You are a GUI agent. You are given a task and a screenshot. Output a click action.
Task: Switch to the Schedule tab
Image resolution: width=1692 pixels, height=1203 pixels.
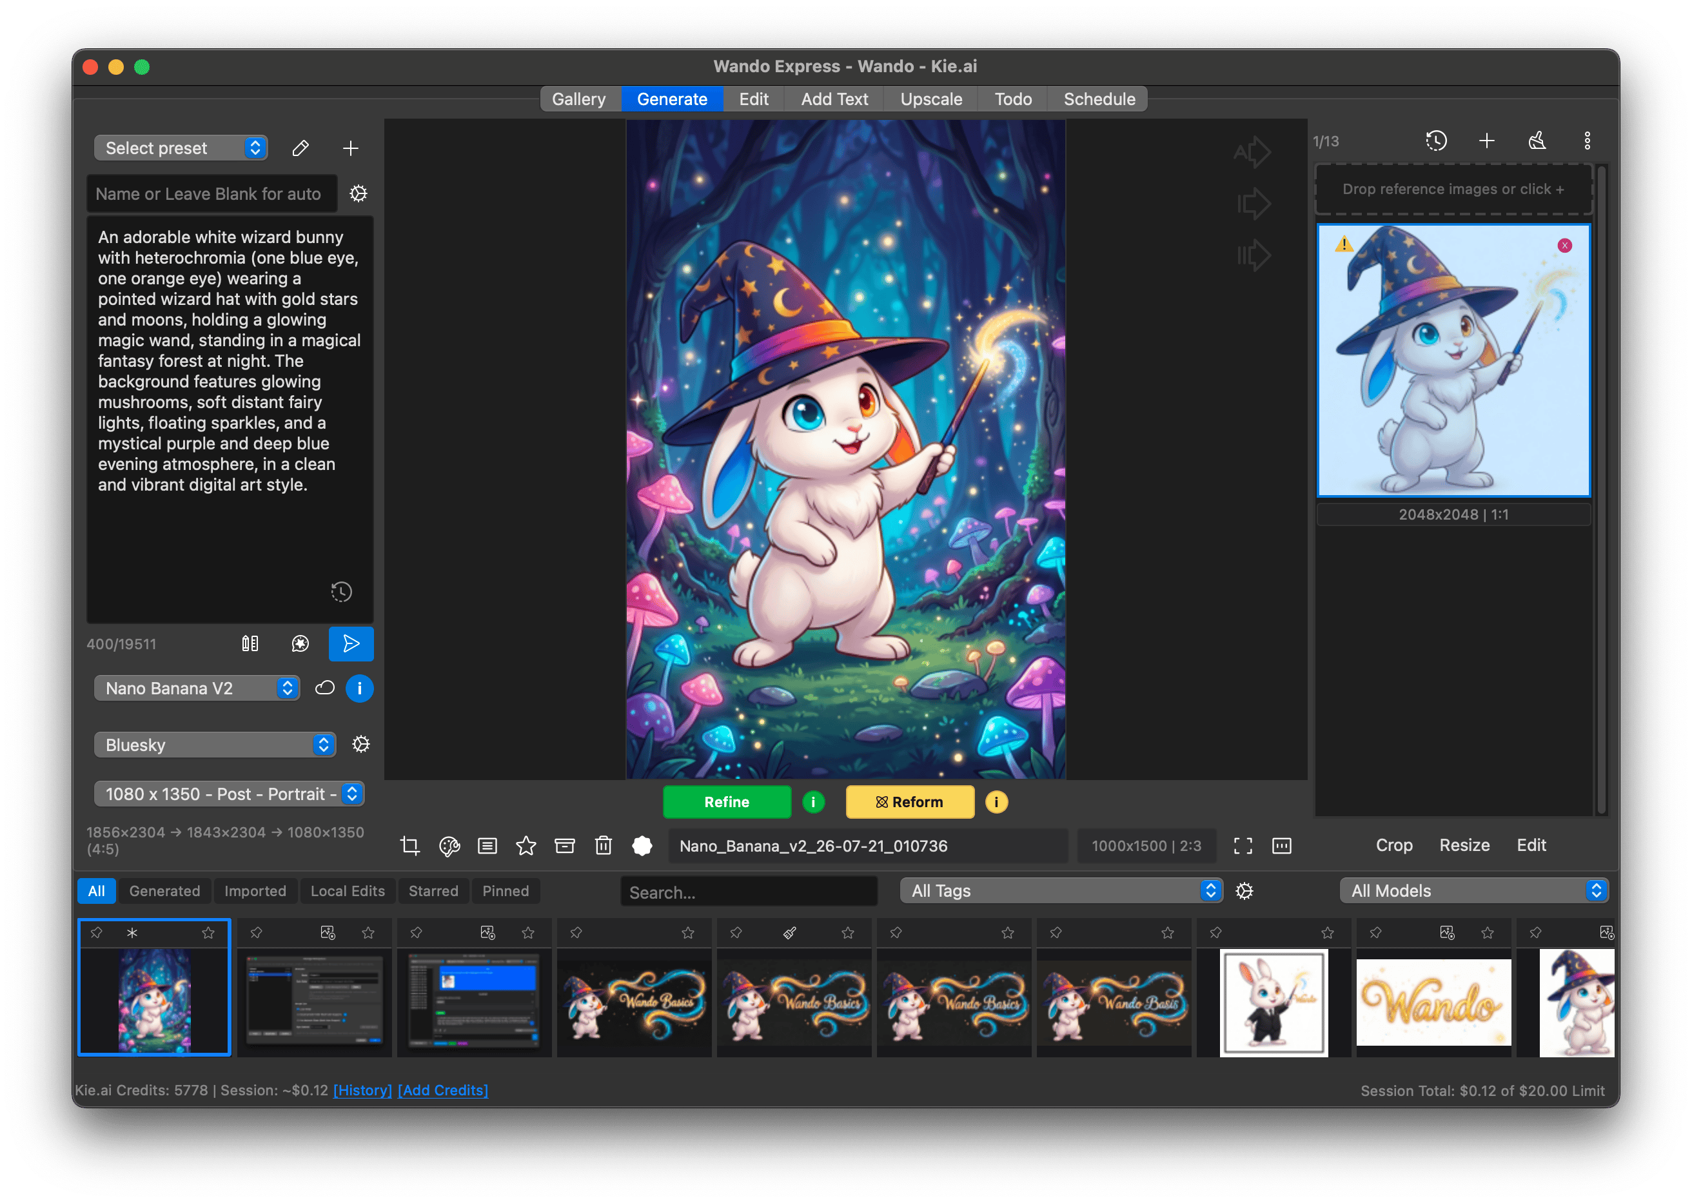(x=1099, y=99)
